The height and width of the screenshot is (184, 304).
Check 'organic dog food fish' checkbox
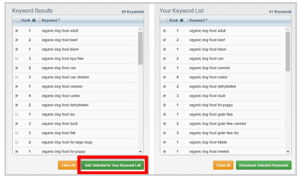(16, 133)
